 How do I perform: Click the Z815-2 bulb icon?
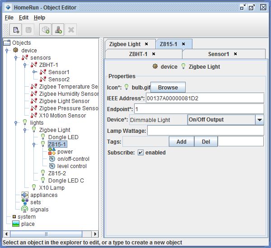43,173
